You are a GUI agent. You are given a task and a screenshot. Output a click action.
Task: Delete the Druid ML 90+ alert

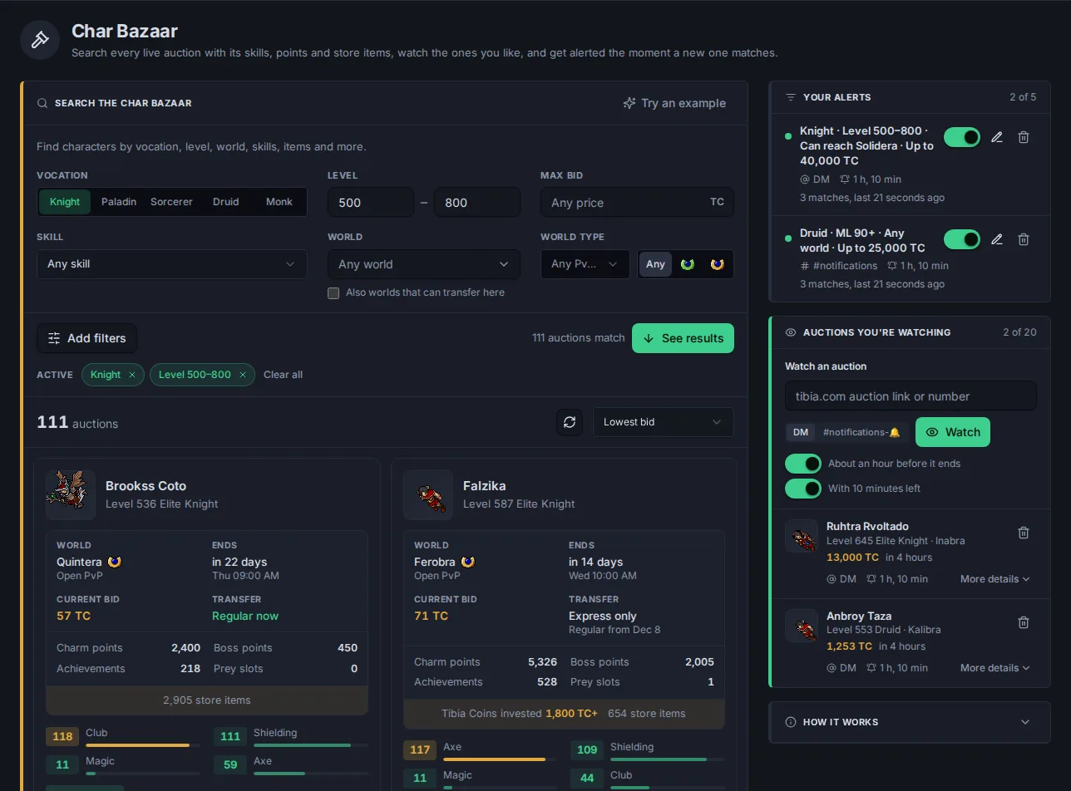click(x=1024, y=239)
